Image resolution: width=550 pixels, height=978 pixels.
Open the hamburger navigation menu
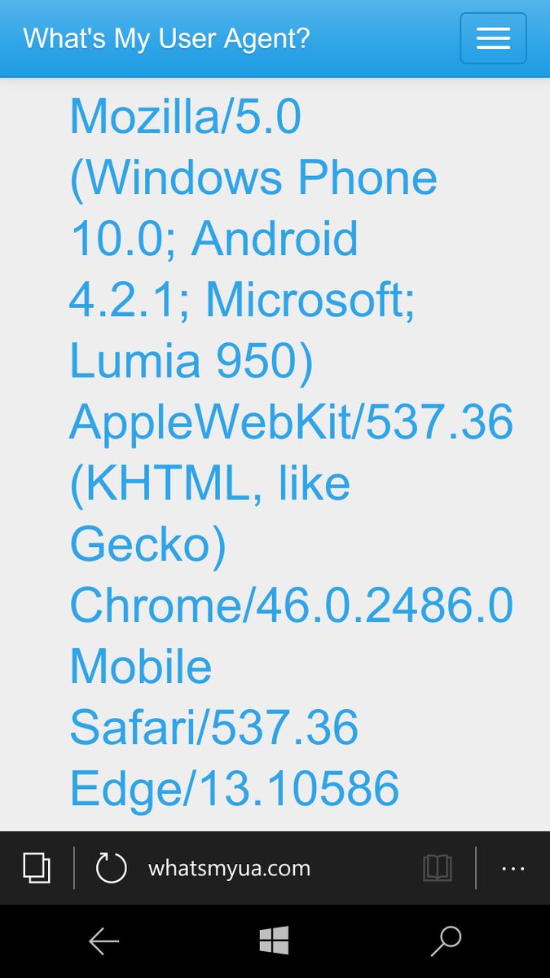[x=493, y=38]
